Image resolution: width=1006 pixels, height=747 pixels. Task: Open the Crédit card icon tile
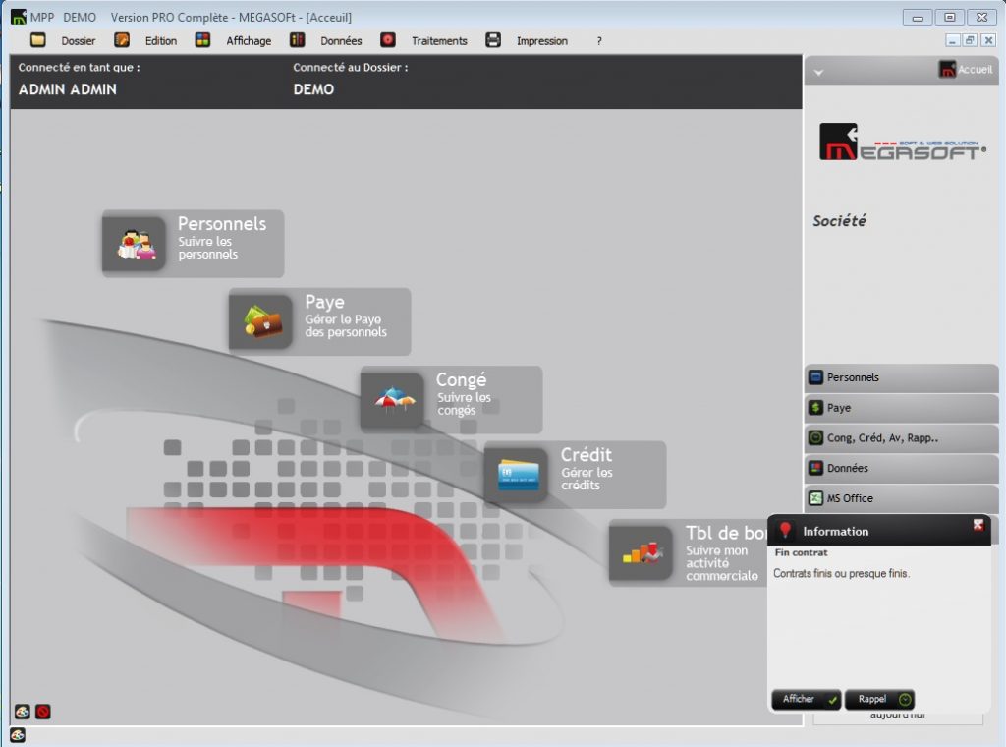click(517, 475)
